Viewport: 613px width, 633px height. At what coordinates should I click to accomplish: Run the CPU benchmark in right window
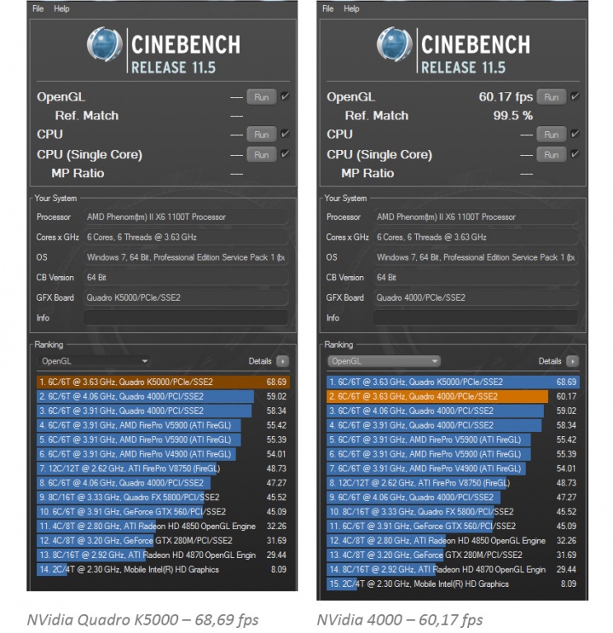551,134
